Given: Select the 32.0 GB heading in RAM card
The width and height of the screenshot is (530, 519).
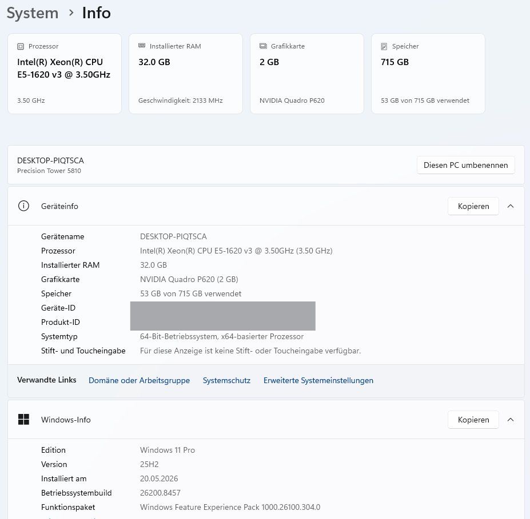Looking at the screenshot, I should point(154,62).
